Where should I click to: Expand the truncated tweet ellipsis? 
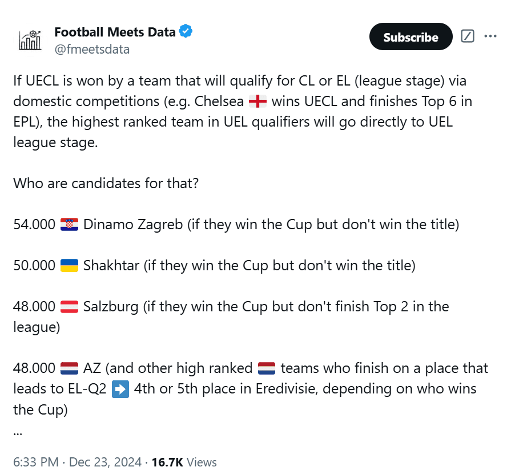[17, 431]
